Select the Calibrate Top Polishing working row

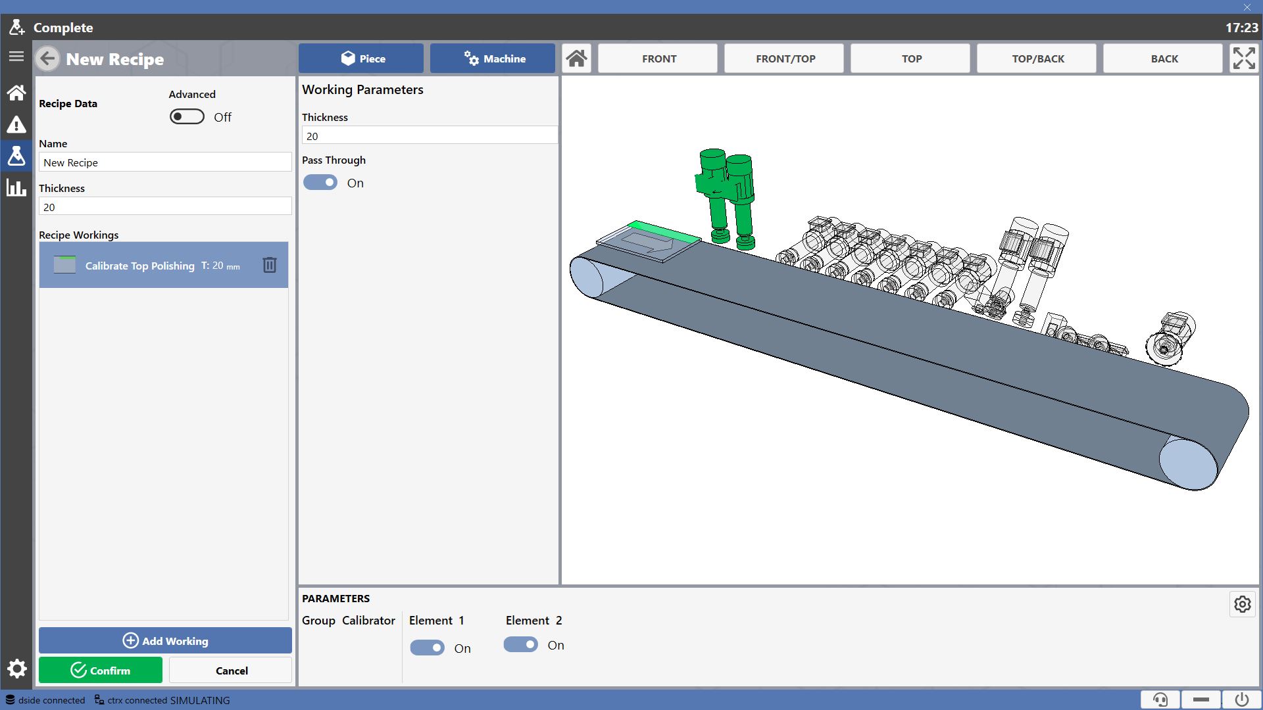[164, 265]
